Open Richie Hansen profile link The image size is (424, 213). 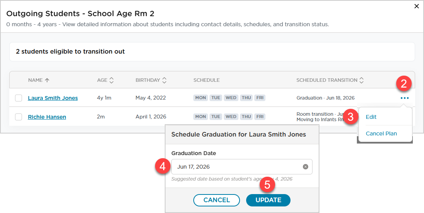(x=47, y=117)
